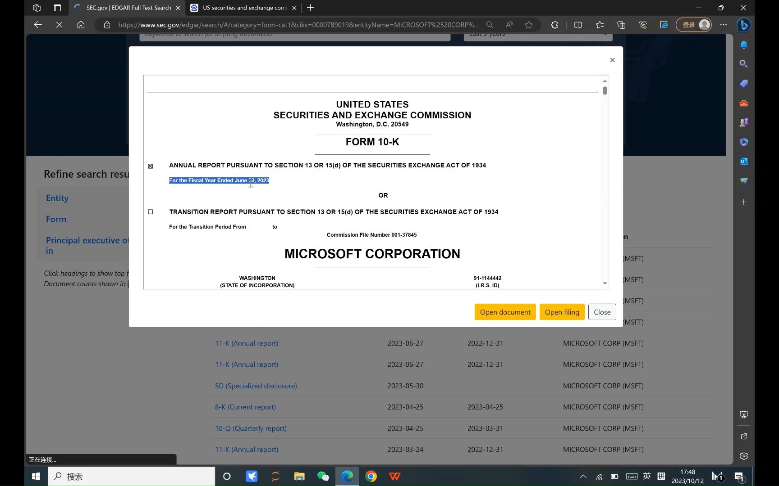
Task: Add a new app to sidebar
Action: point(744,202)
